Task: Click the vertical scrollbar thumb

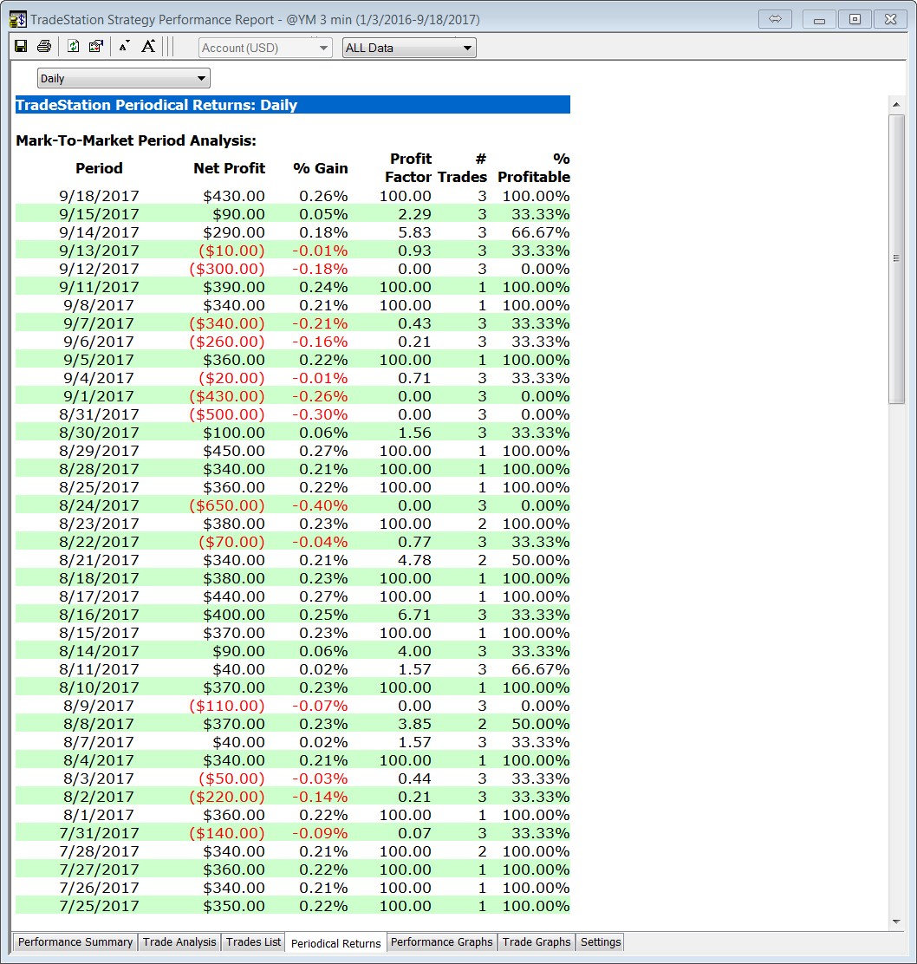Action: coord(897,258)
